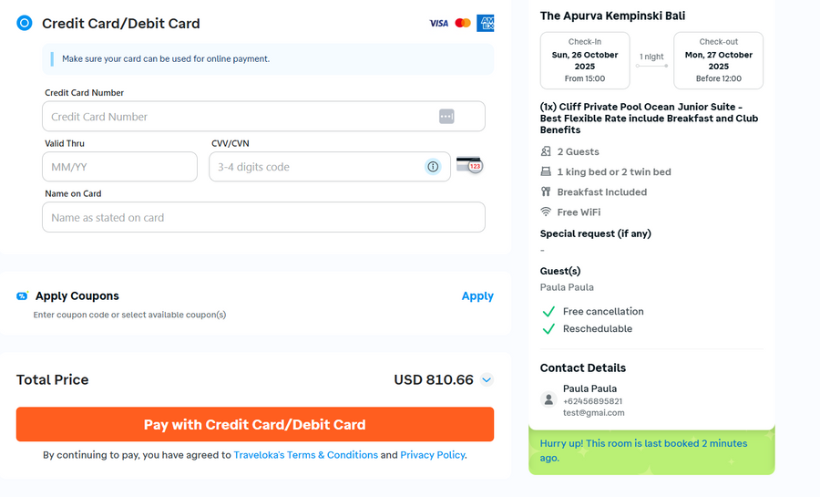This screenshot has width=820, height=497.
Task: Click Apply link for coupons
Action: [x=477, y=295]
